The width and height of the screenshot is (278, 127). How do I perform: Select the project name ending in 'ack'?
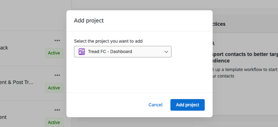(4, 48)
